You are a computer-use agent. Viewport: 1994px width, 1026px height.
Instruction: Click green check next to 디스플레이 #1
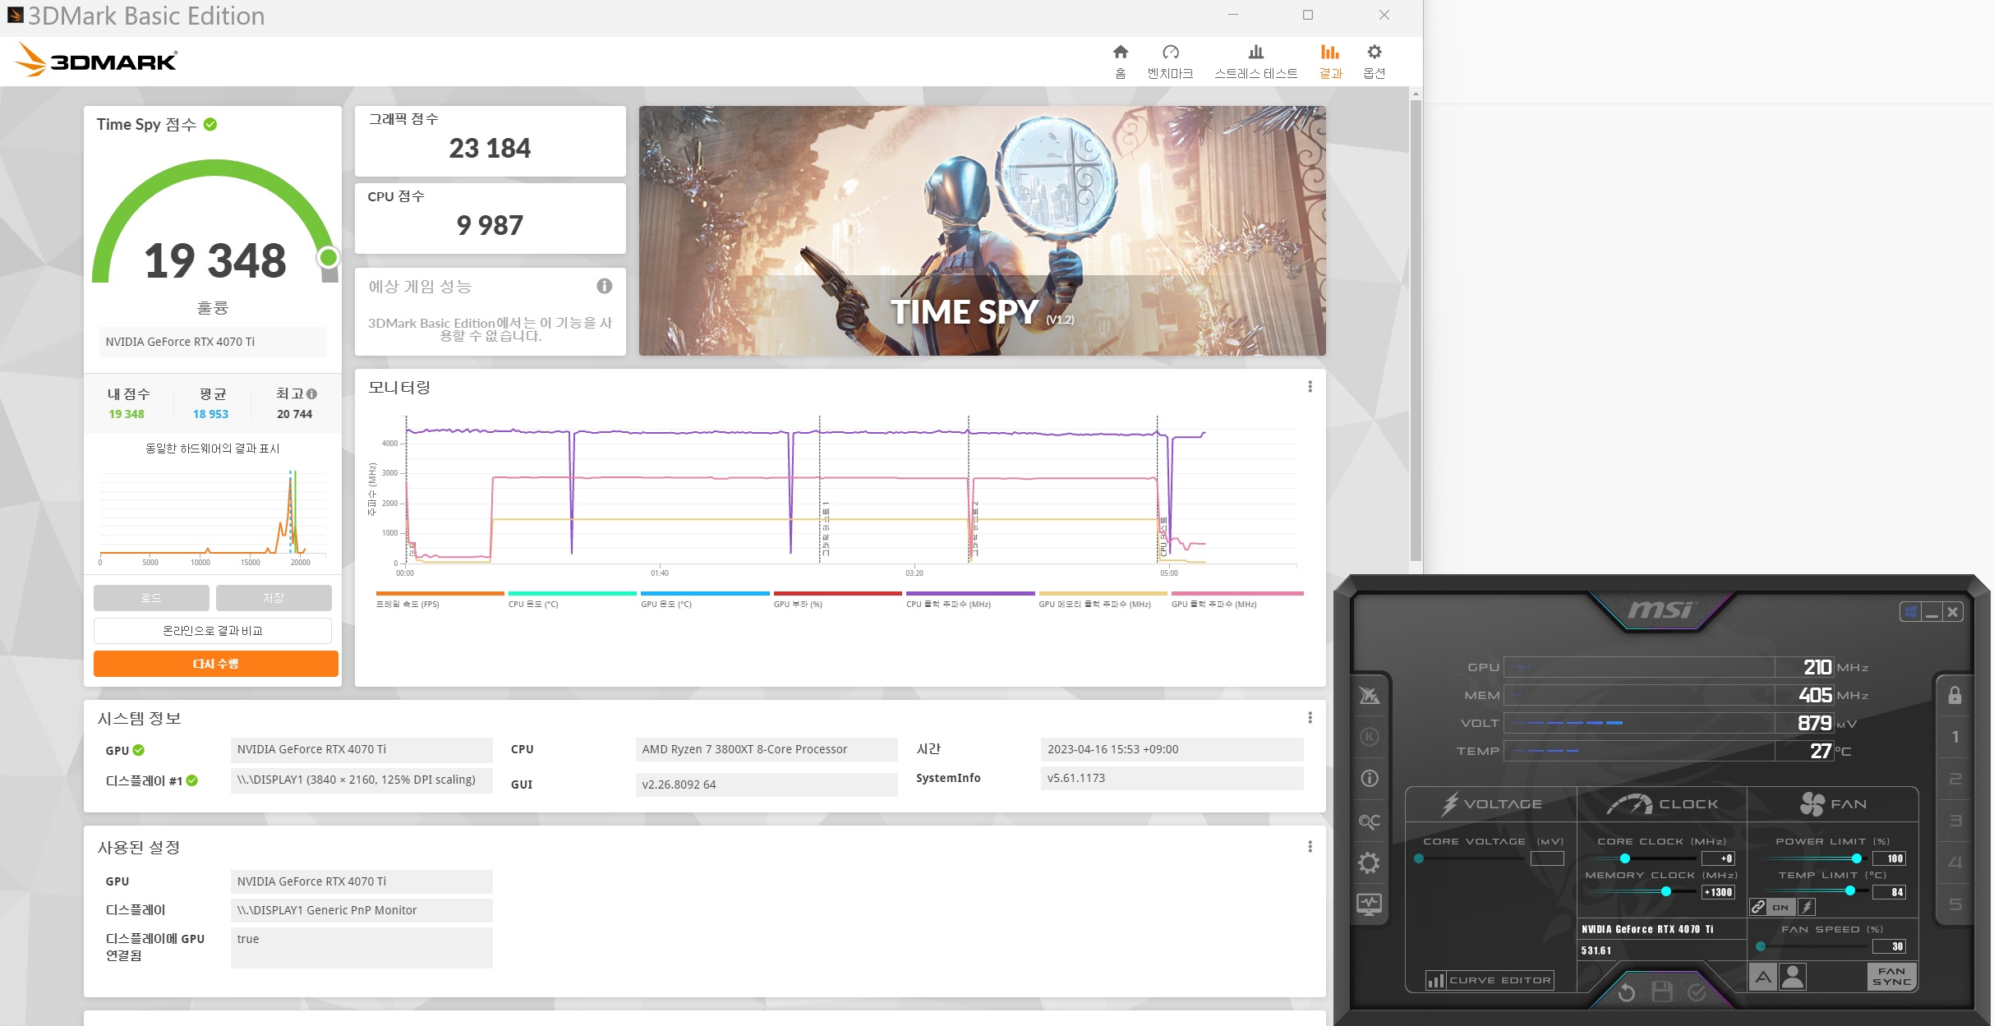(x=192, y=780)
